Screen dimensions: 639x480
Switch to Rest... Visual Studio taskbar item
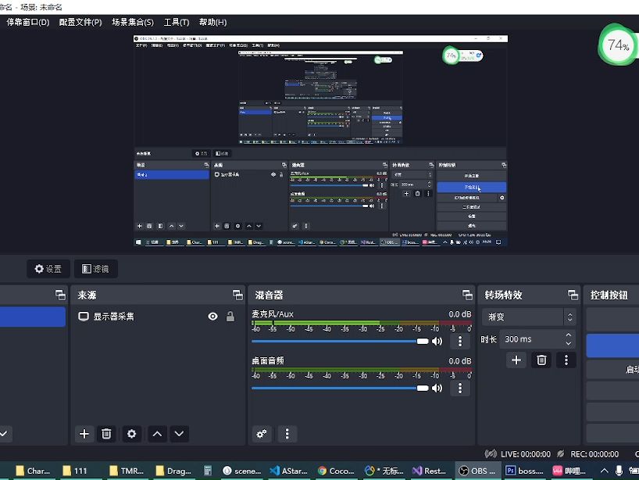click(429, 471)
